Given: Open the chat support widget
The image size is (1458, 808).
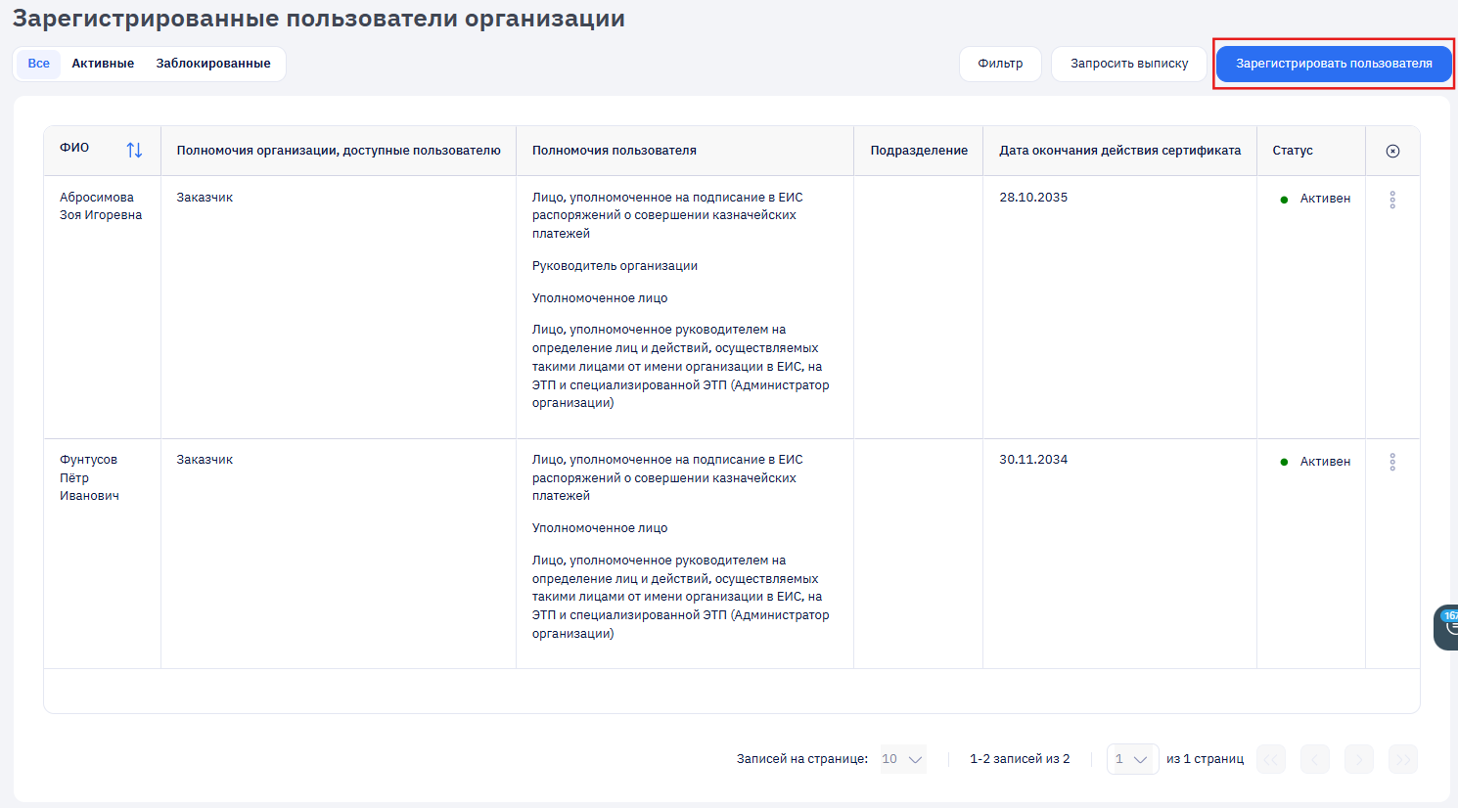Looking at the screenshot, I should pos(1446,627).
